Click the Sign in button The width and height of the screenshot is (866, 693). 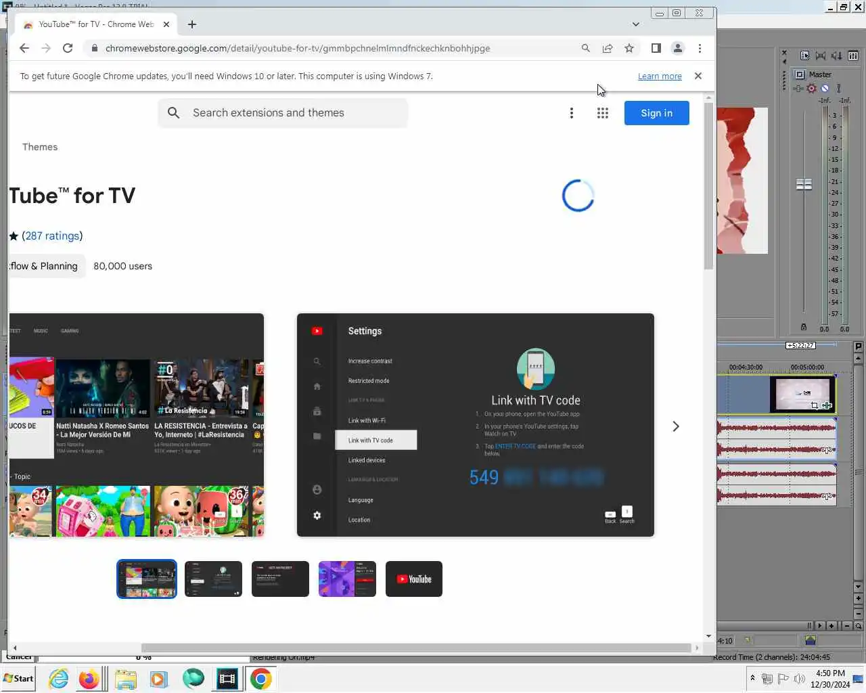[656, 113]
